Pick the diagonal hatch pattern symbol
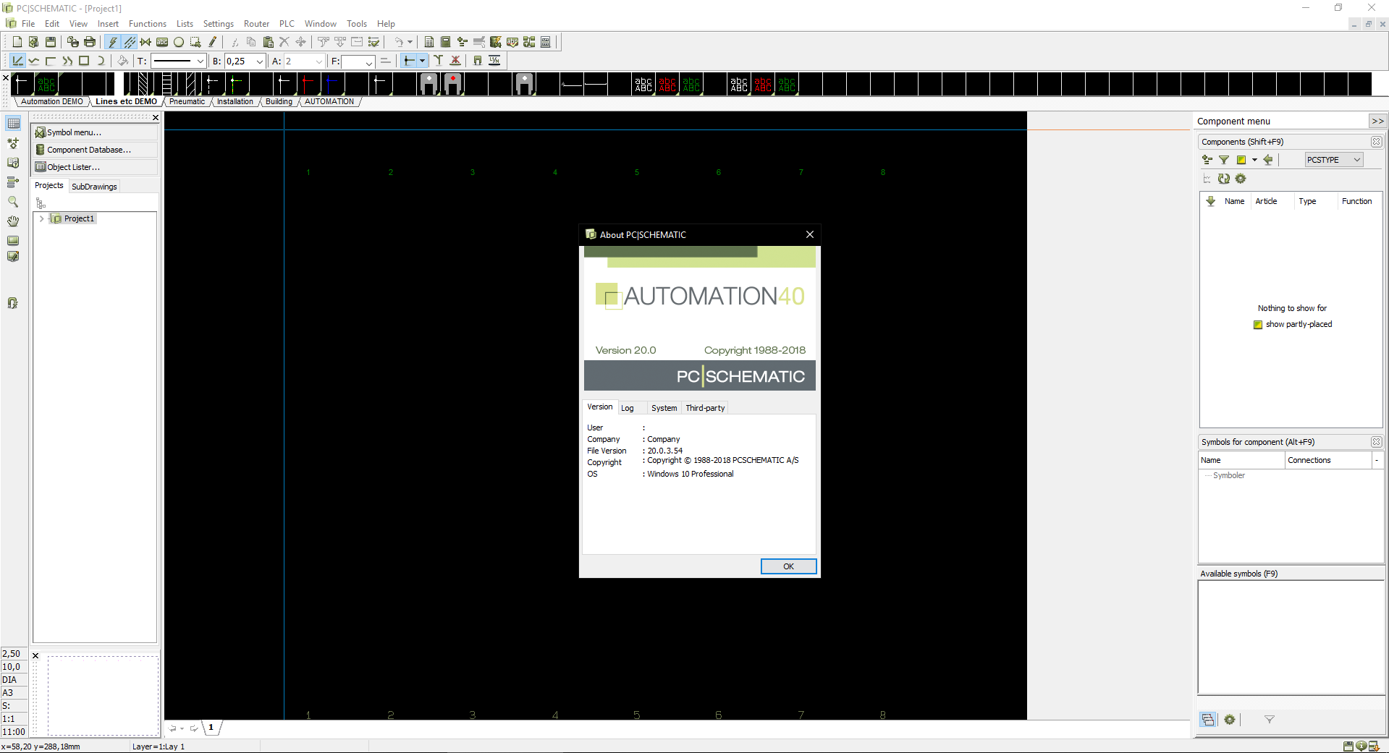 (x=143, y=84)
